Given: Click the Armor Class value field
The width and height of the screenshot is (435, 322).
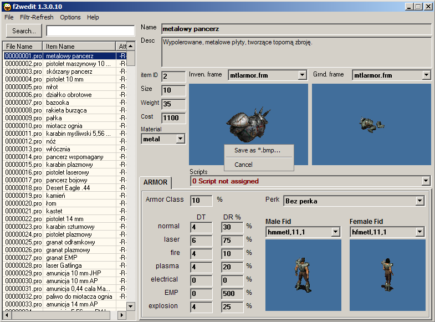Looking at the screenshot, I should click(x=201, y=201).
